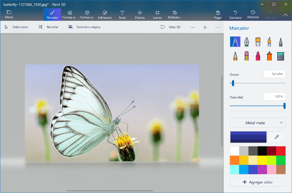Select the Watercolor brush tool
Viewport: 292px width, 193px height.
tap(269, 41)
